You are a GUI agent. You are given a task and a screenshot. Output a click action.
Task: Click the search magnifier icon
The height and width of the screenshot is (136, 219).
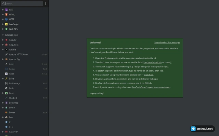pos(3,3)
